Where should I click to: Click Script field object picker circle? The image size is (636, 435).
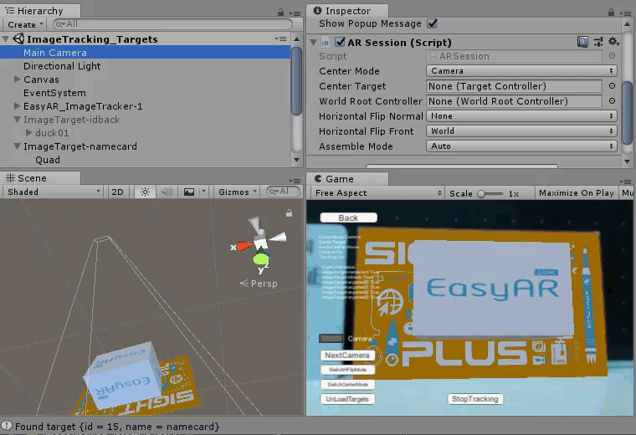pos(612,56)
